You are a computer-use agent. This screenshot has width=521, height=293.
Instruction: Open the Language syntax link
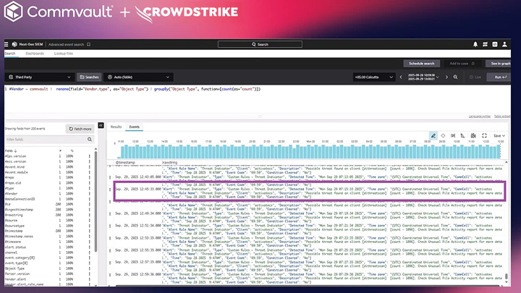(x=480, y=116)
